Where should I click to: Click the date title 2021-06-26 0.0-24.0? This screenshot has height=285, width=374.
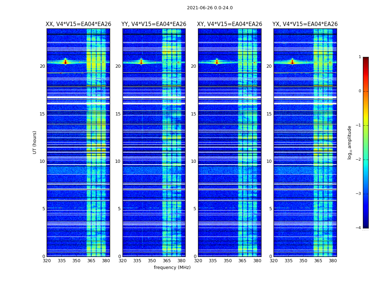coord(209,8)
